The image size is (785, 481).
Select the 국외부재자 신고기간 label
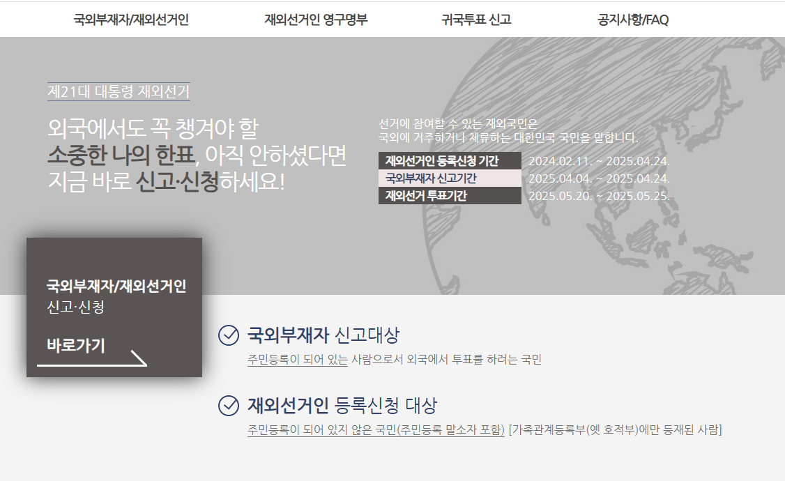[x=450, y=178]
